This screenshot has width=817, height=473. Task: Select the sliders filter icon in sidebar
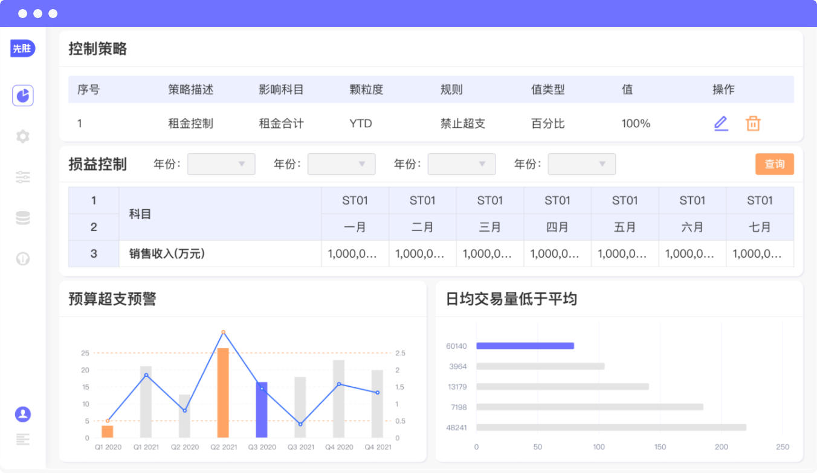(x=23, y=177)
